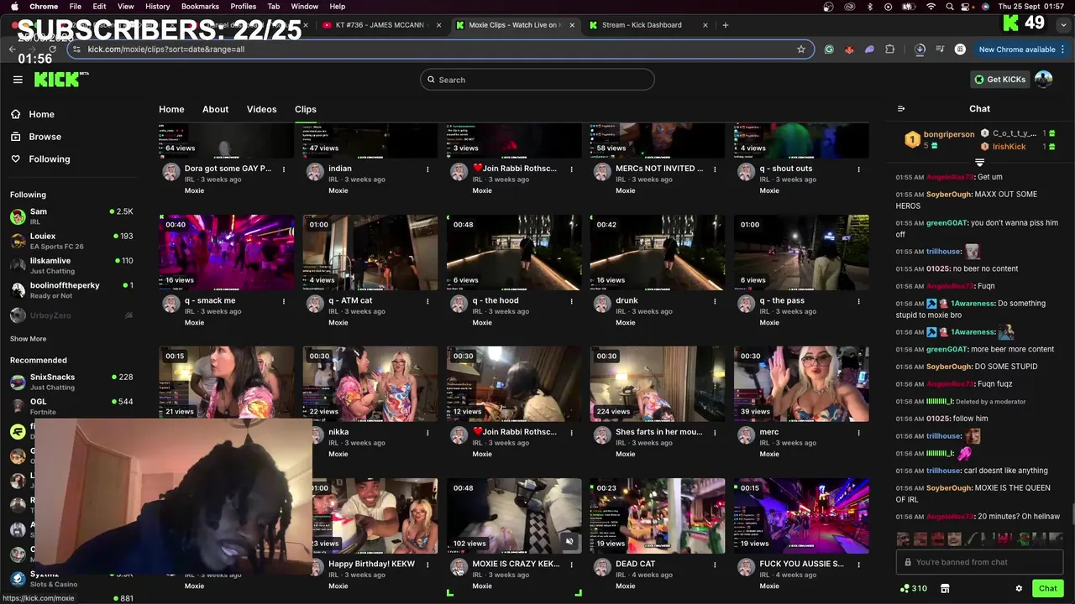1075x604 pixels.
Task: Play the 'q - ATM cat' clip thumbnail
Action: pos(370,253)
